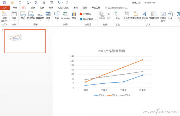
Task: Click the undo arrow in title bar
Action: (59, 2)
